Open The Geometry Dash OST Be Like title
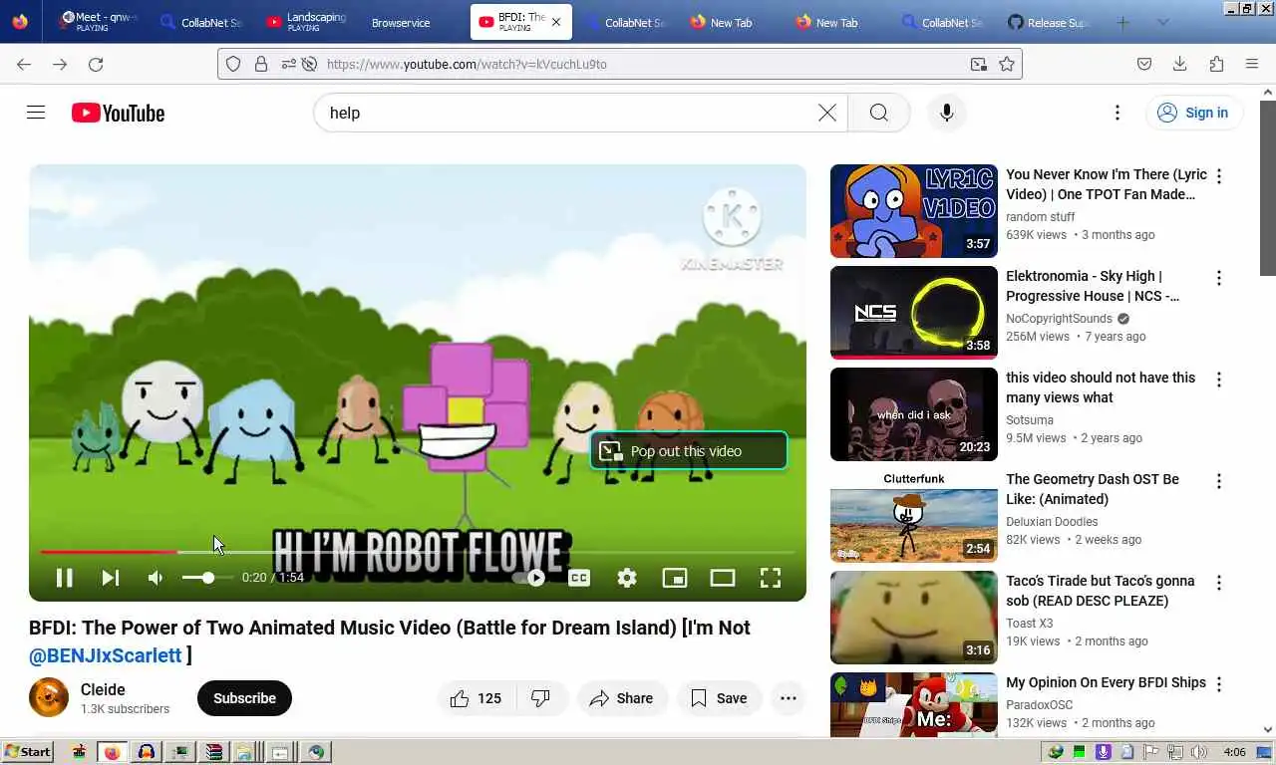This screenshot has width=1276, height=765. point(1093,489)
